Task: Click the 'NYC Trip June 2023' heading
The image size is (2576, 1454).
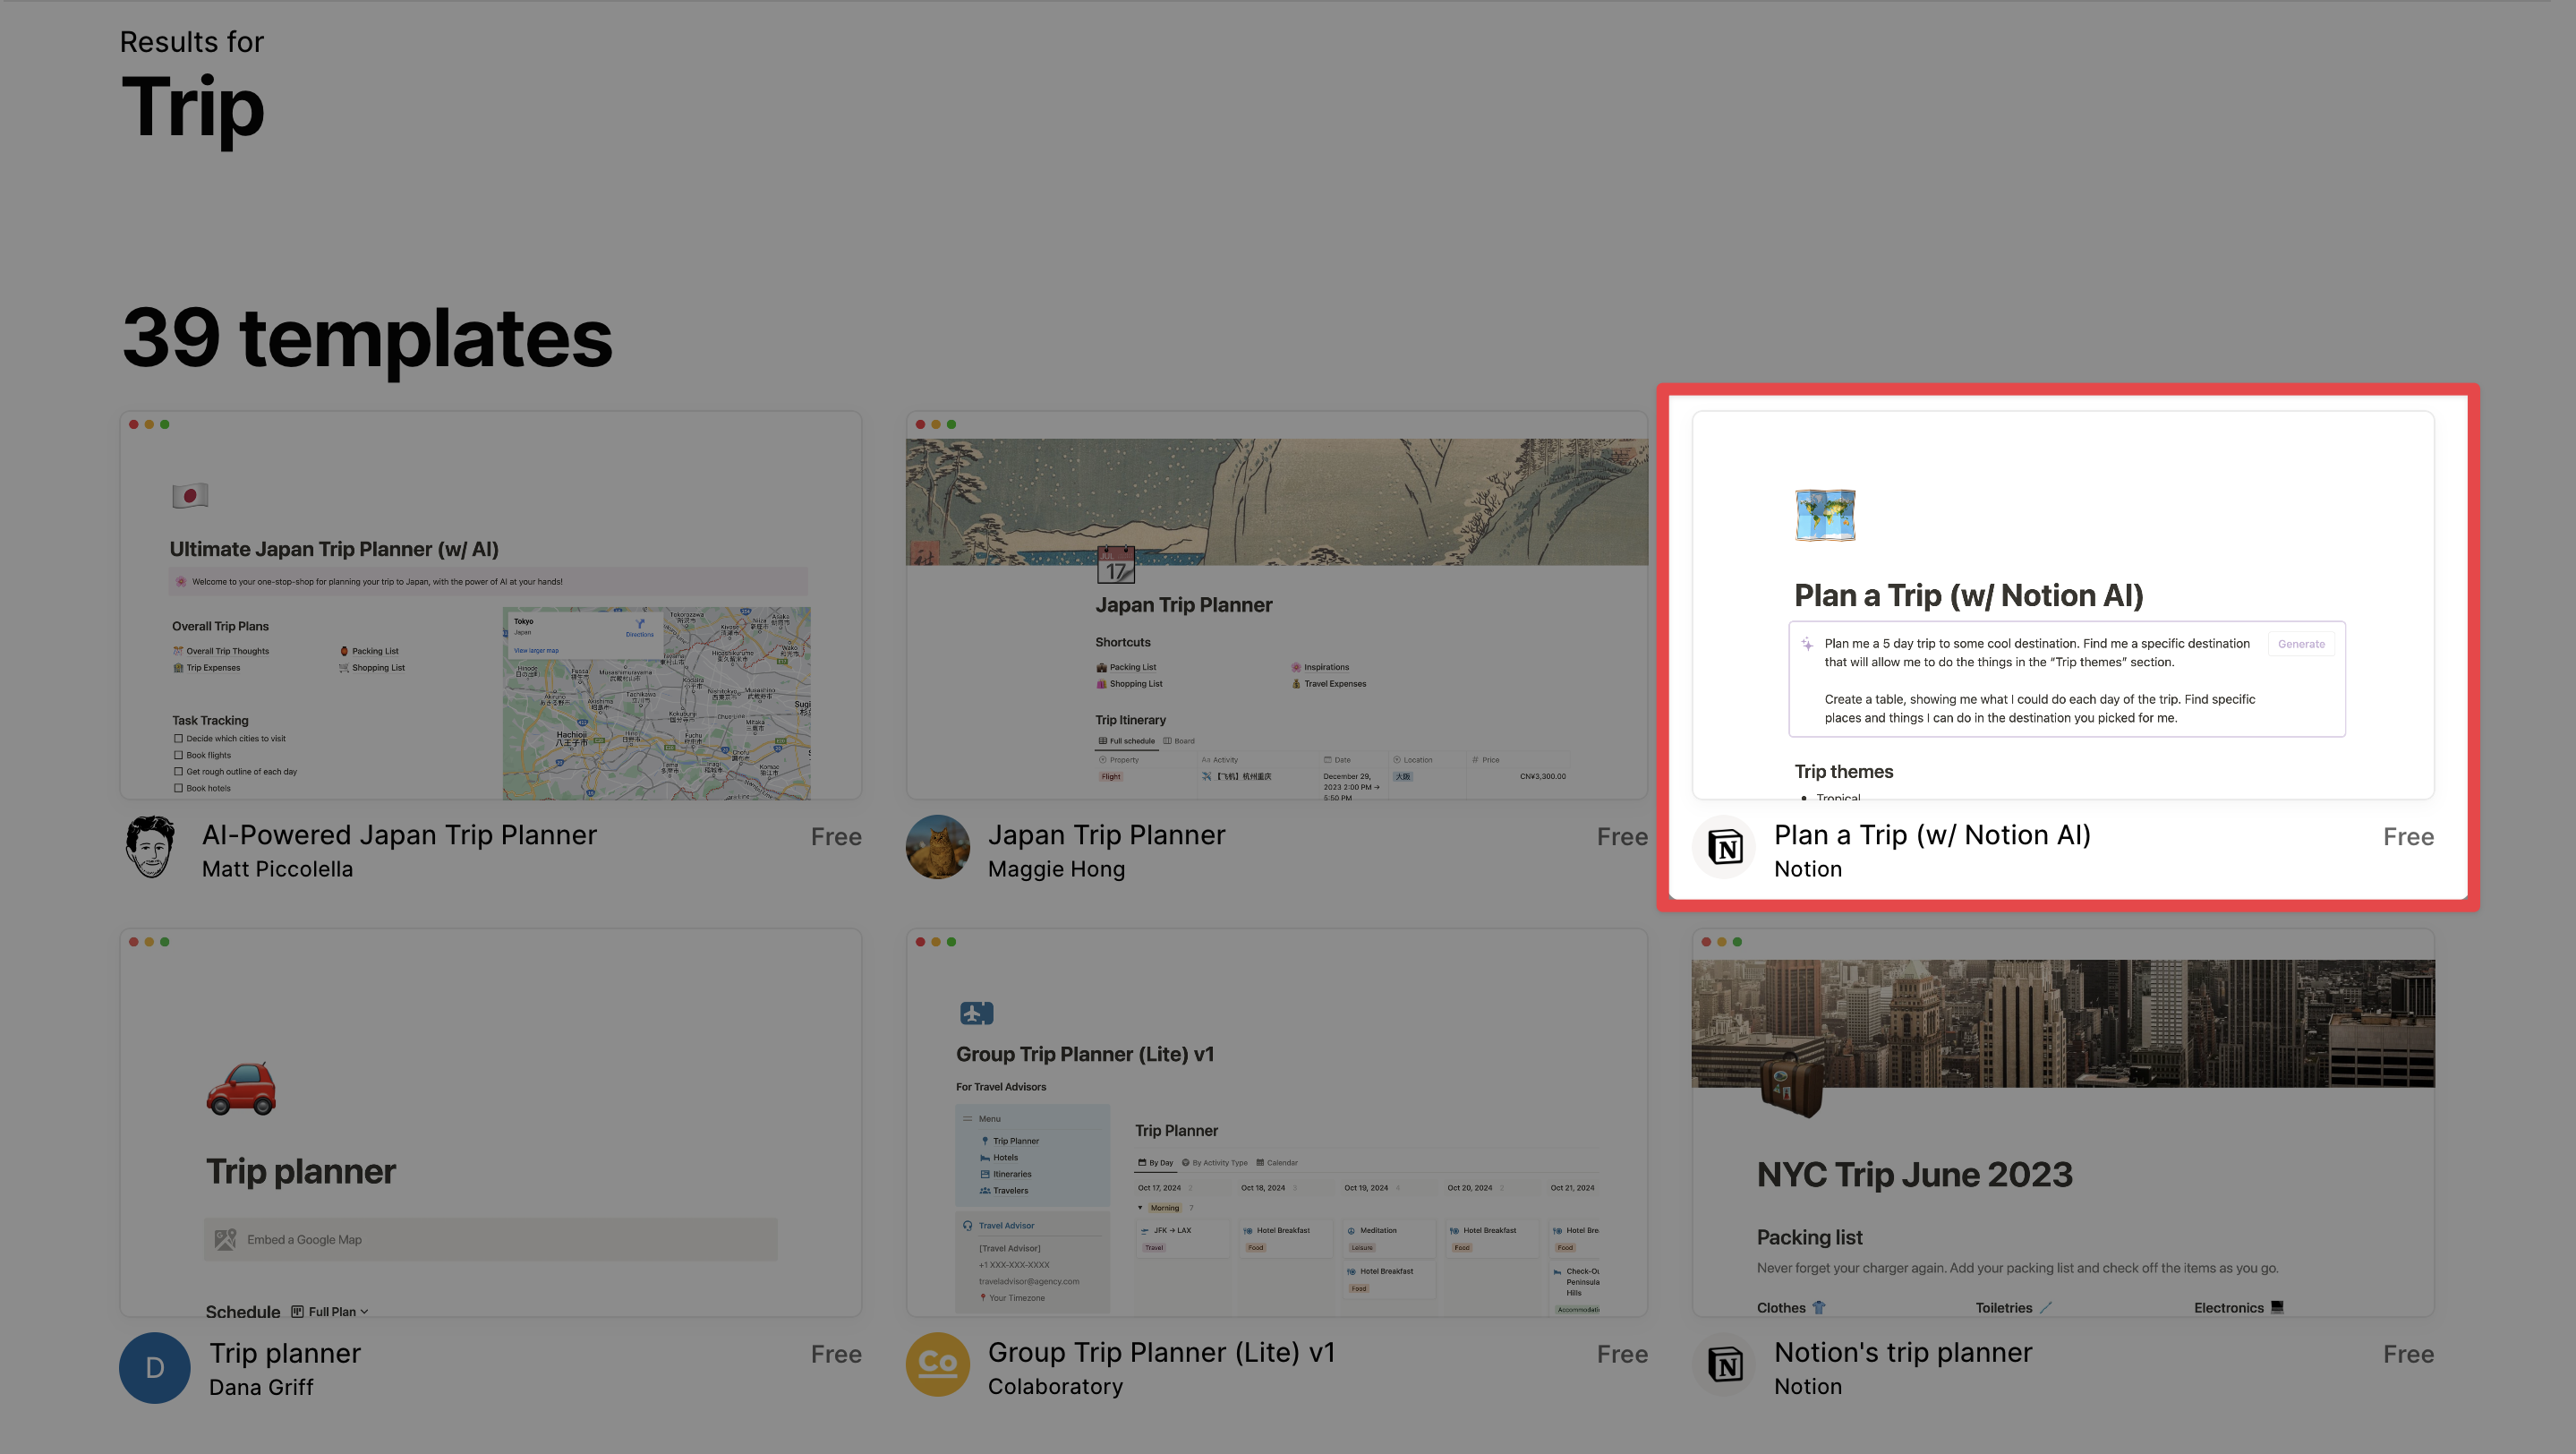Action: tap(1914, 1174)
